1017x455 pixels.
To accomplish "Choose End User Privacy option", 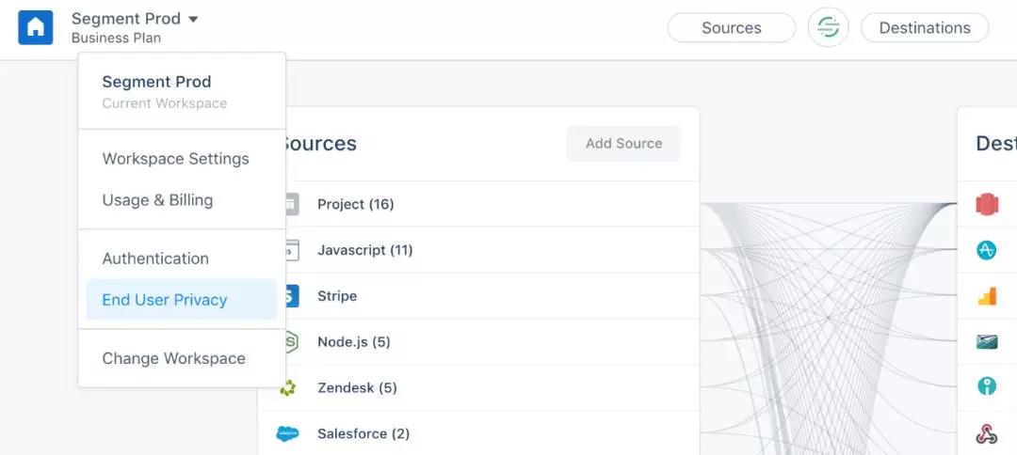I will coord(165,300).
